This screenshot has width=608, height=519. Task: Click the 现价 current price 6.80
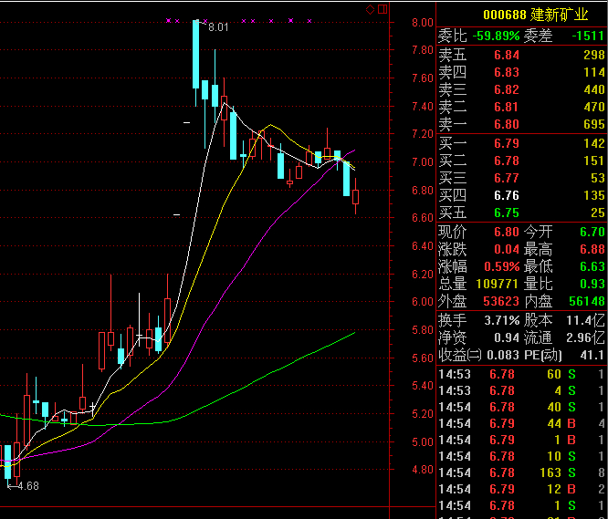coord(507,231)
